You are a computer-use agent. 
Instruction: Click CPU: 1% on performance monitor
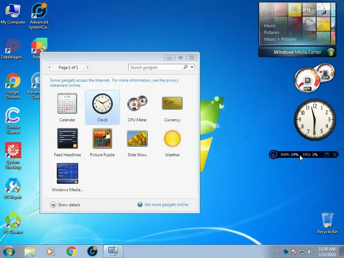[x=310, y=155]
